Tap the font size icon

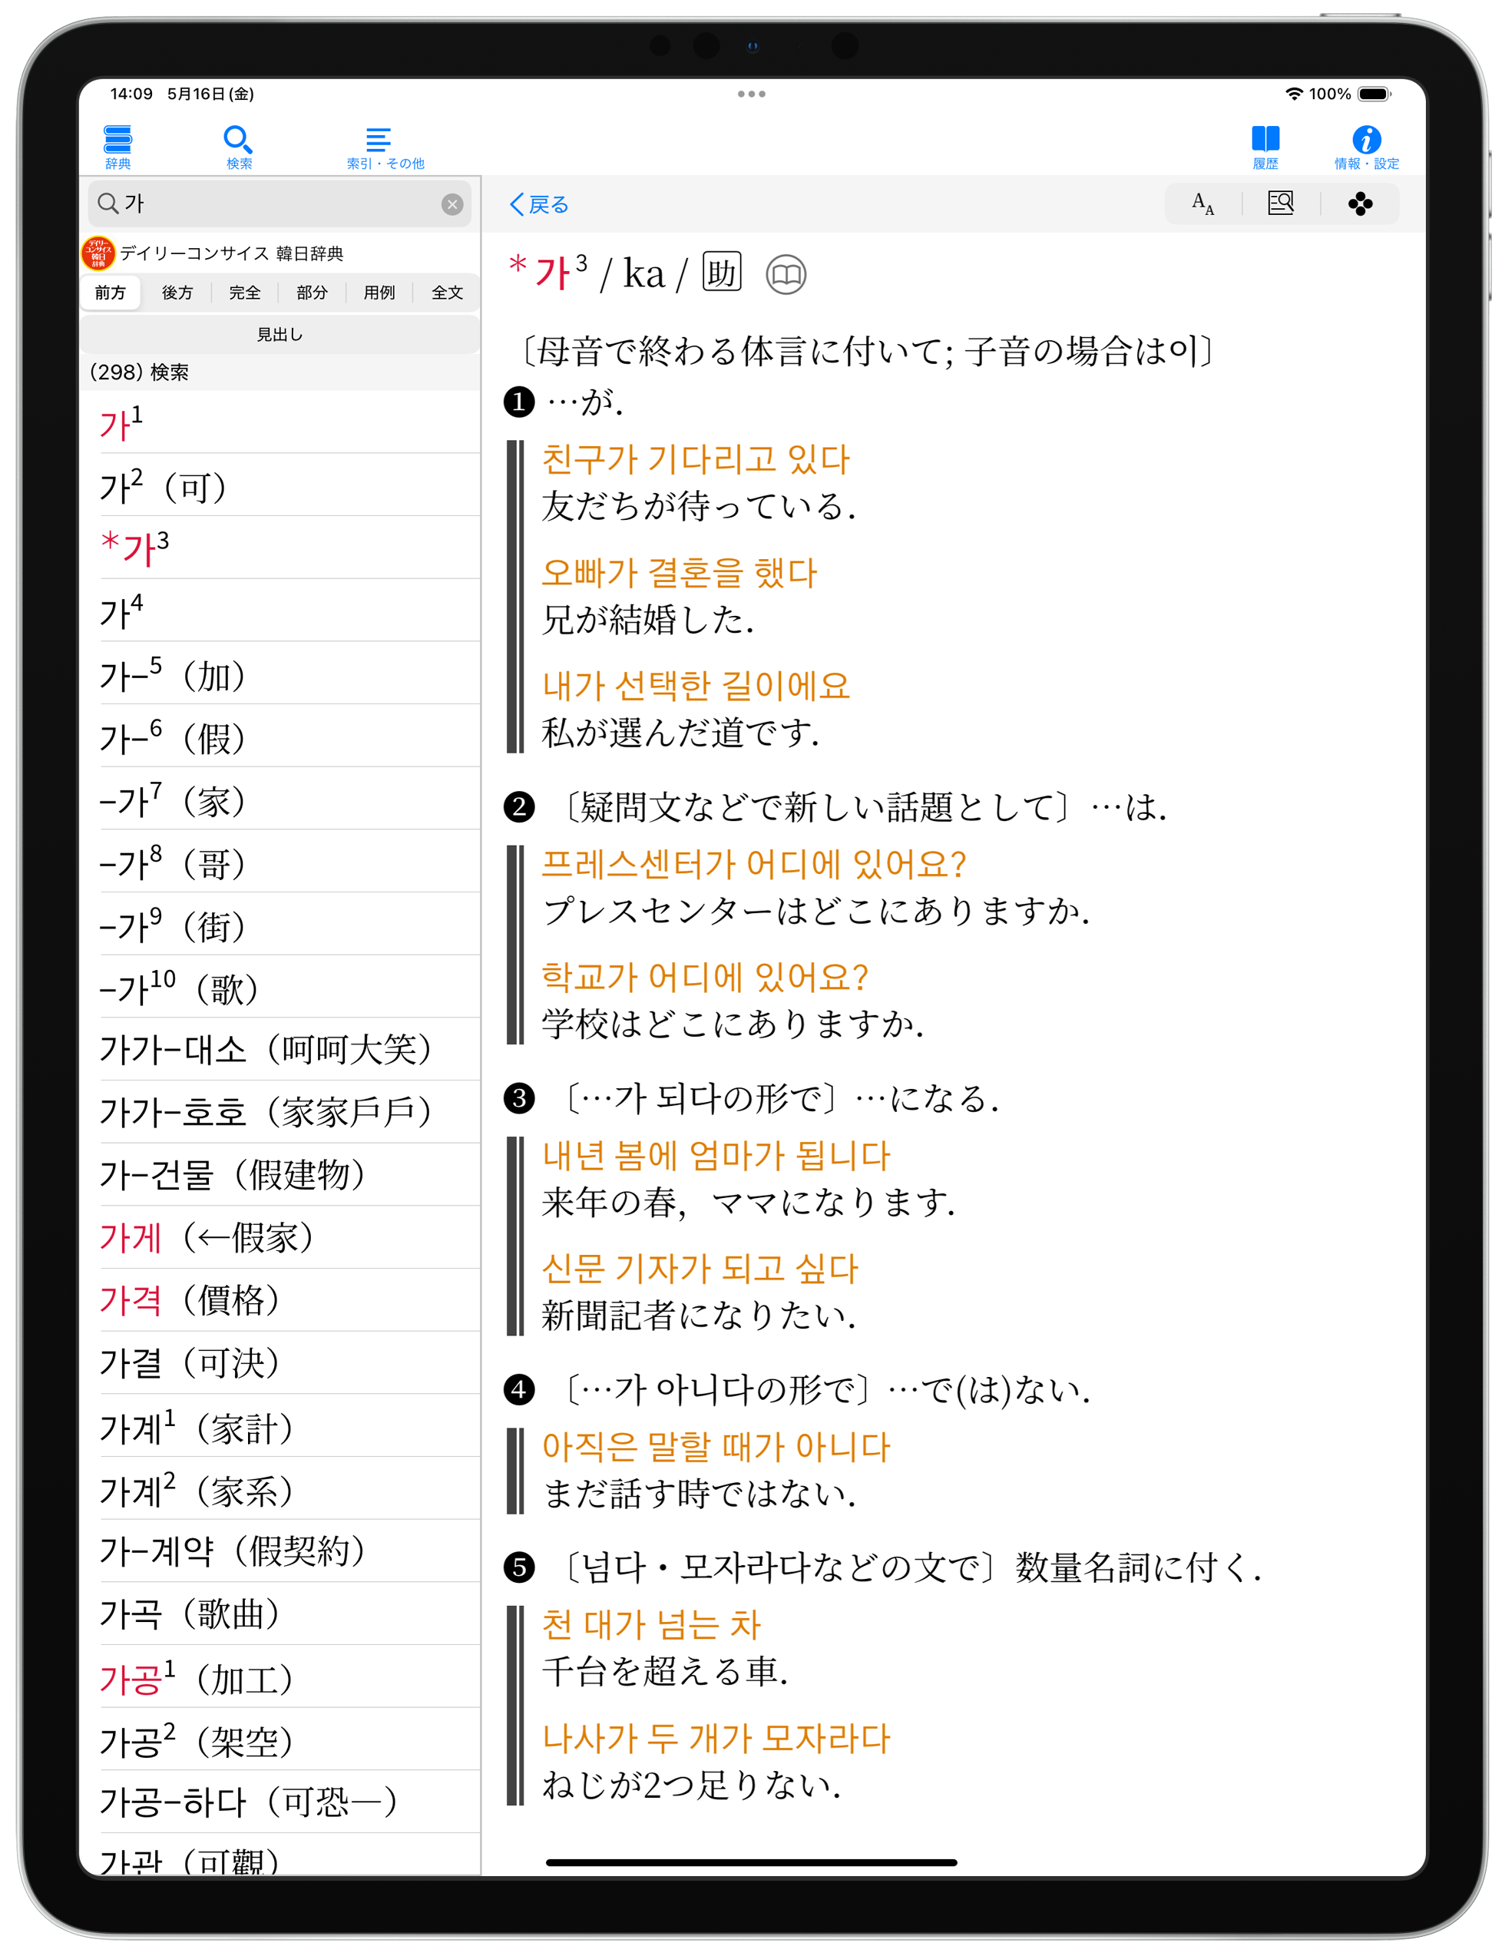click(x=1202, y=204)
